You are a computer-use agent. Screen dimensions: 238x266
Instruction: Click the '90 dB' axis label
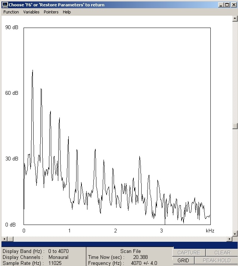pyautogui.click(x=12, y=27)
